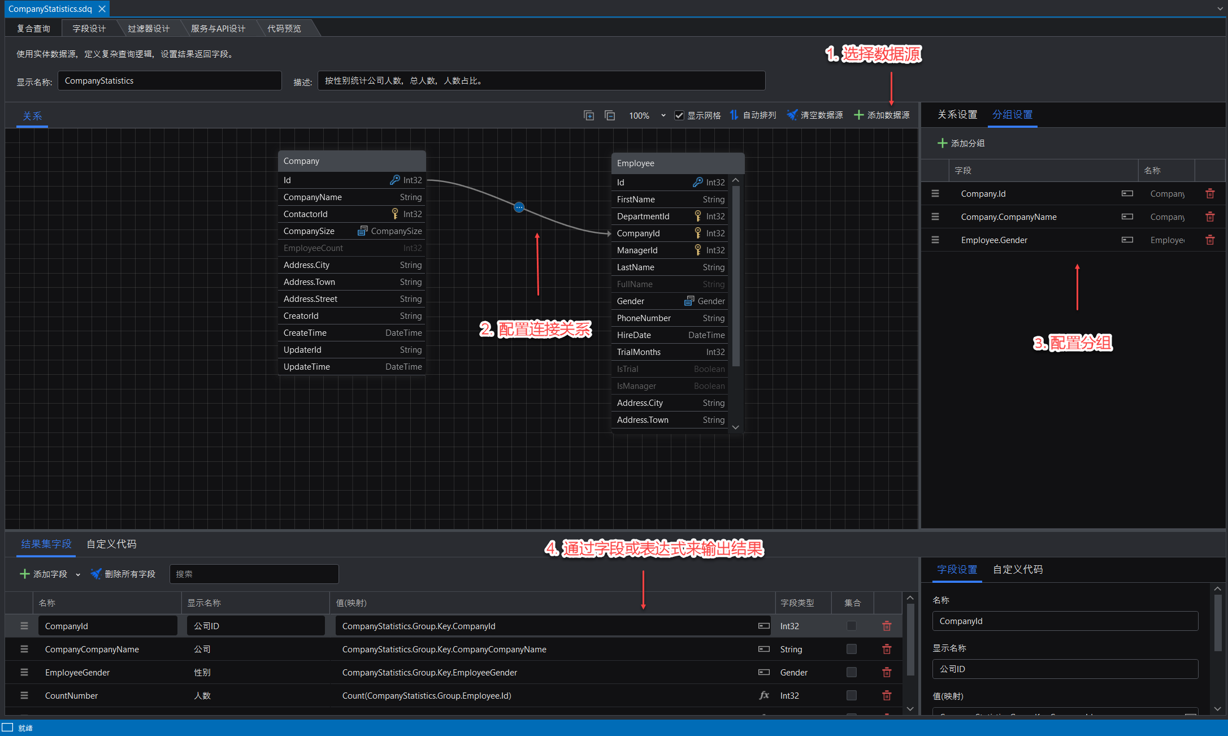The width and height of the screenshot is (1228, 736).
Task: Close the CompanyStatistics.sdq document tab
Action: (x=102, y=9)
